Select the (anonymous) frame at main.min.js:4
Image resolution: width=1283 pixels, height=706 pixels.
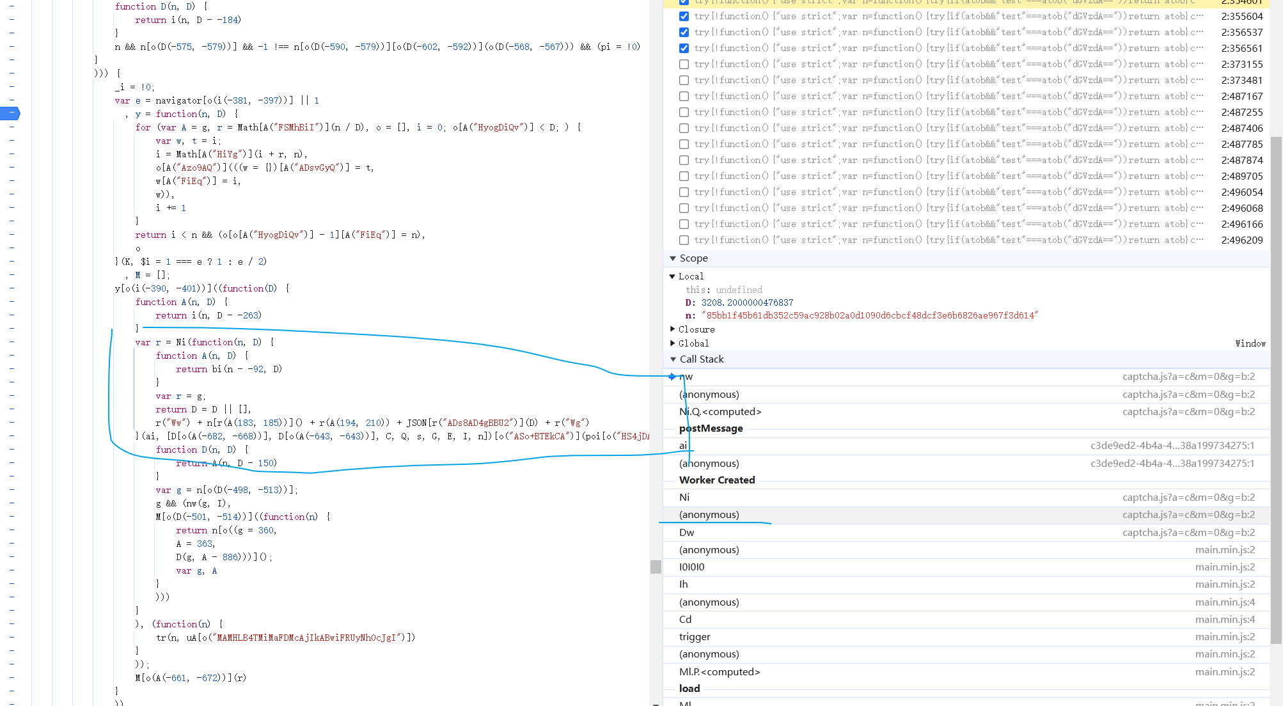966,602
